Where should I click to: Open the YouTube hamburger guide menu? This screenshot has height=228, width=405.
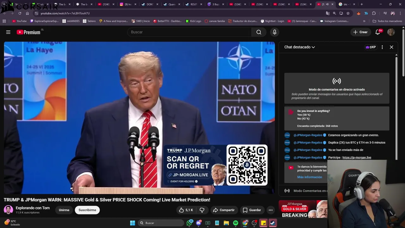pos(8,32)
